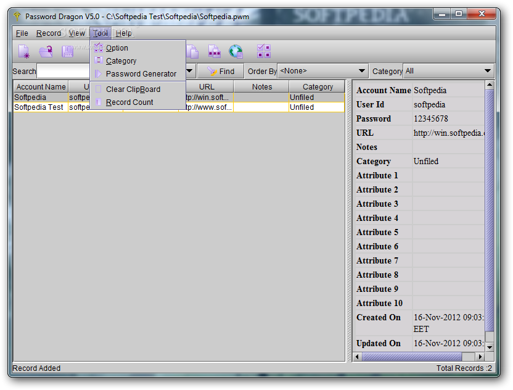Click the Unfiled cell of Softpedia Test

[x=316, y=107]
